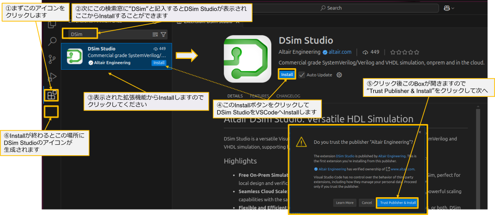Screen dimensions: 495x215
Task: Click the five-star rating icons
Action: [x=405, y=52]
